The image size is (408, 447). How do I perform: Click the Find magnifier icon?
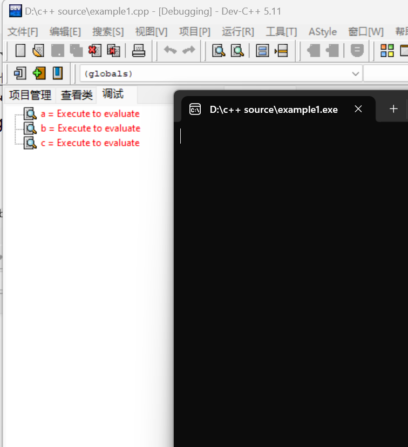click(219, 51)
